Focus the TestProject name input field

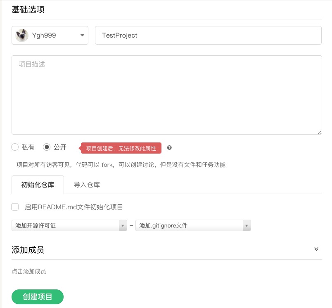208,36
